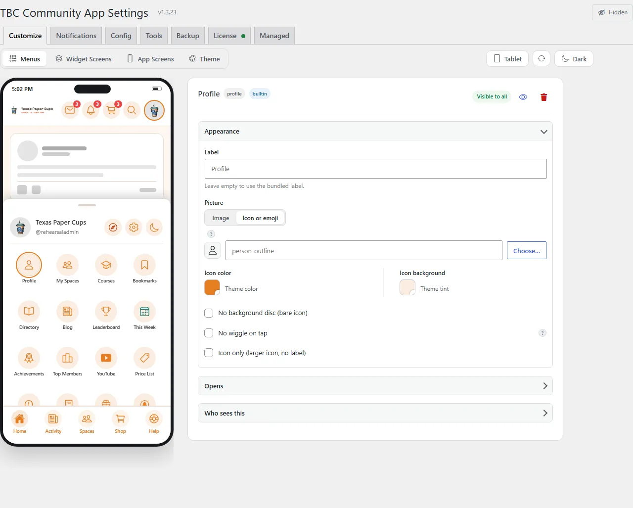Collapse the Appearance section

[375, 132]
